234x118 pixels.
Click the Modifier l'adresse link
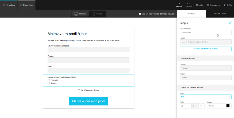tap(62, 46)
